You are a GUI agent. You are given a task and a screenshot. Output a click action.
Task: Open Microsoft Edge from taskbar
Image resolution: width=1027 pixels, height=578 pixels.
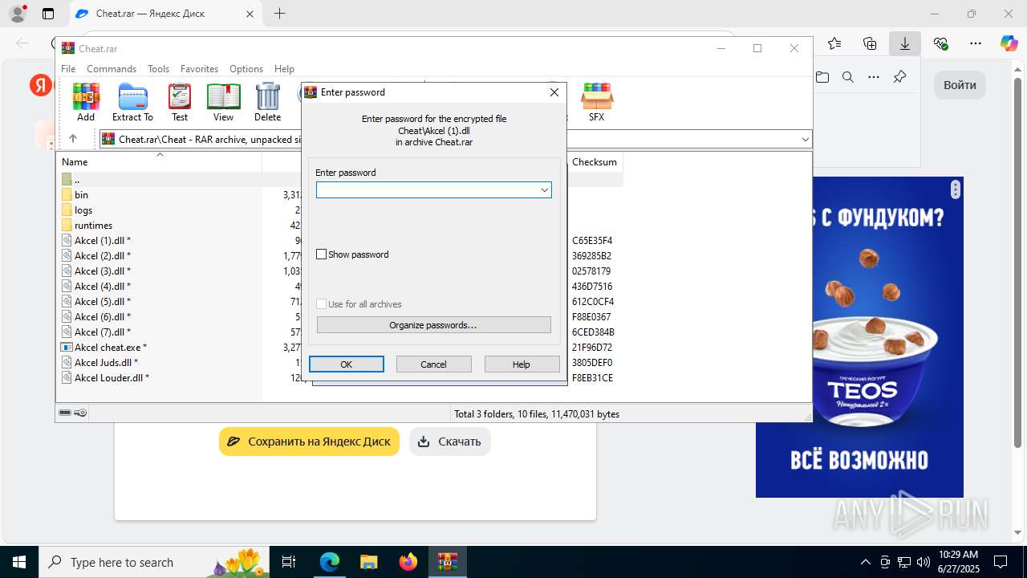330,562
